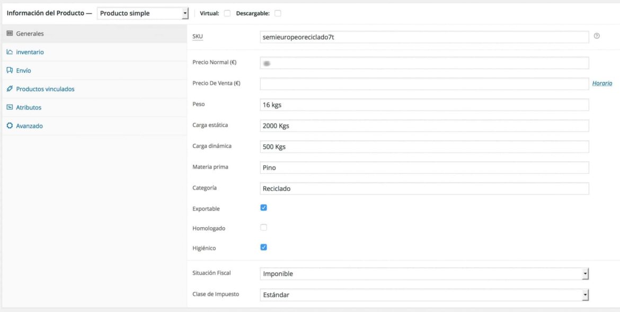Select the Atributos panel icon
Viewport: 620px width, 312px height.
click(x=9, y=107)
